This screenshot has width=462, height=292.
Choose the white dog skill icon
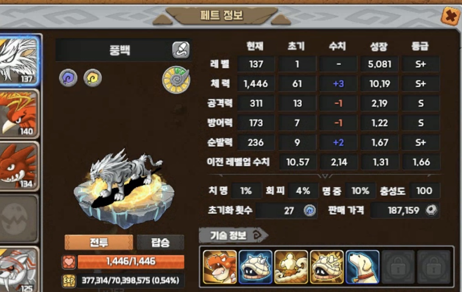click(362, 267)
